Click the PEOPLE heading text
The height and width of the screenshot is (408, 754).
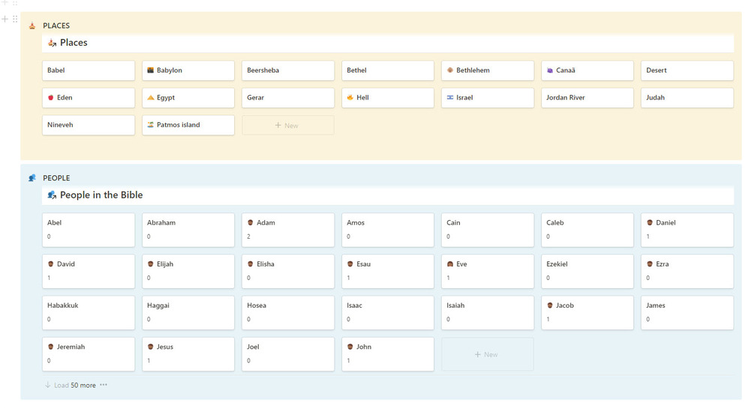pyautogui.click(x=56, y=178)
